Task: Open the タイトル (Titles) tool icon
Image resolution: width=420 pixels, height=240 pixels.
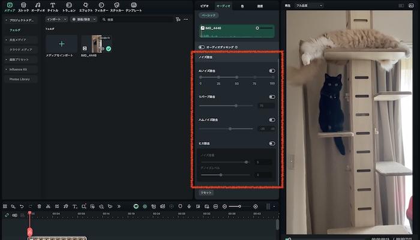Action: (x=53, y=5)
